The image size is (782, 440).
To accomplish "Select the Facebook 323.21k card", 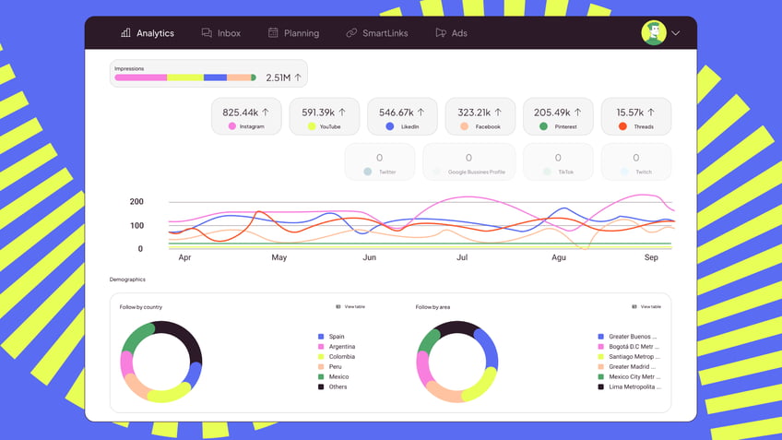I will 480,117.
